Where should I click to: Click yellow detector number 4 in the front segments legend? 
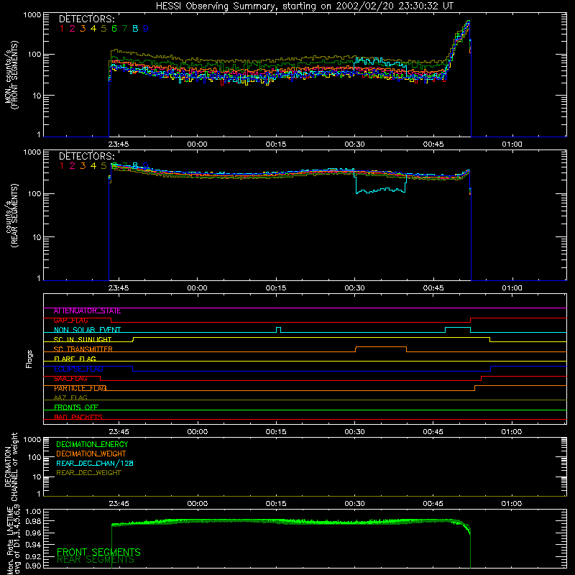point(93,29)
